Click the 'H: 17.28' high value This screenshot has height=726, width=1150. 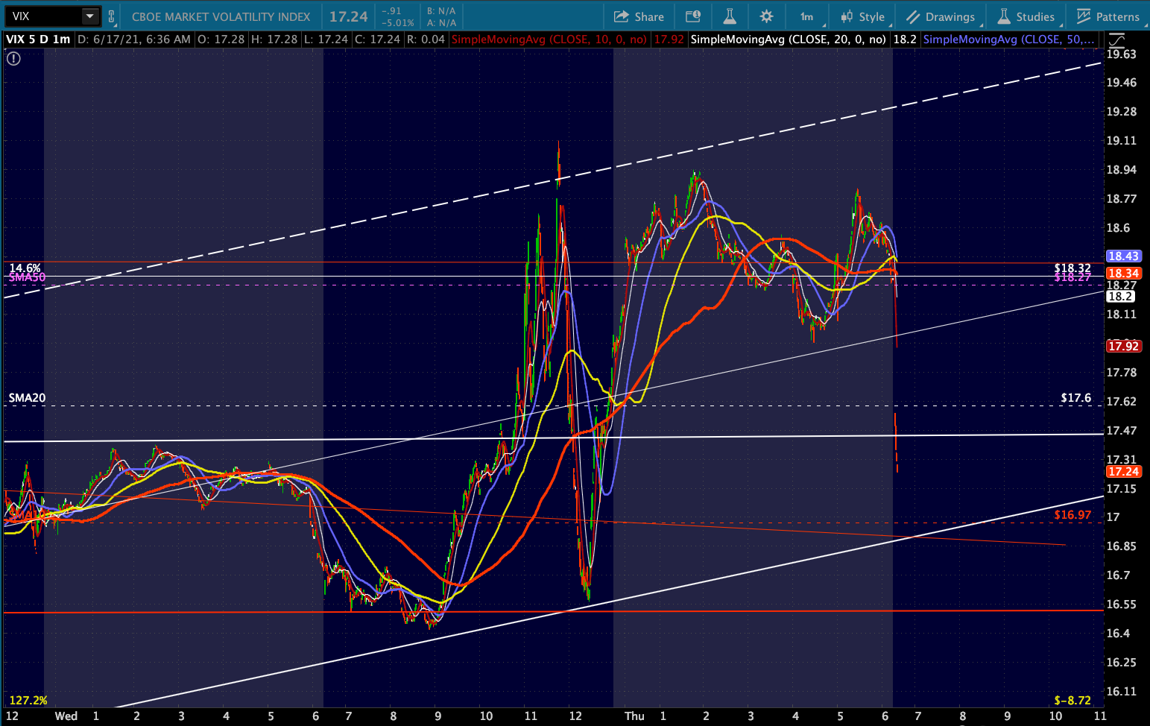[x=274, y=40]
